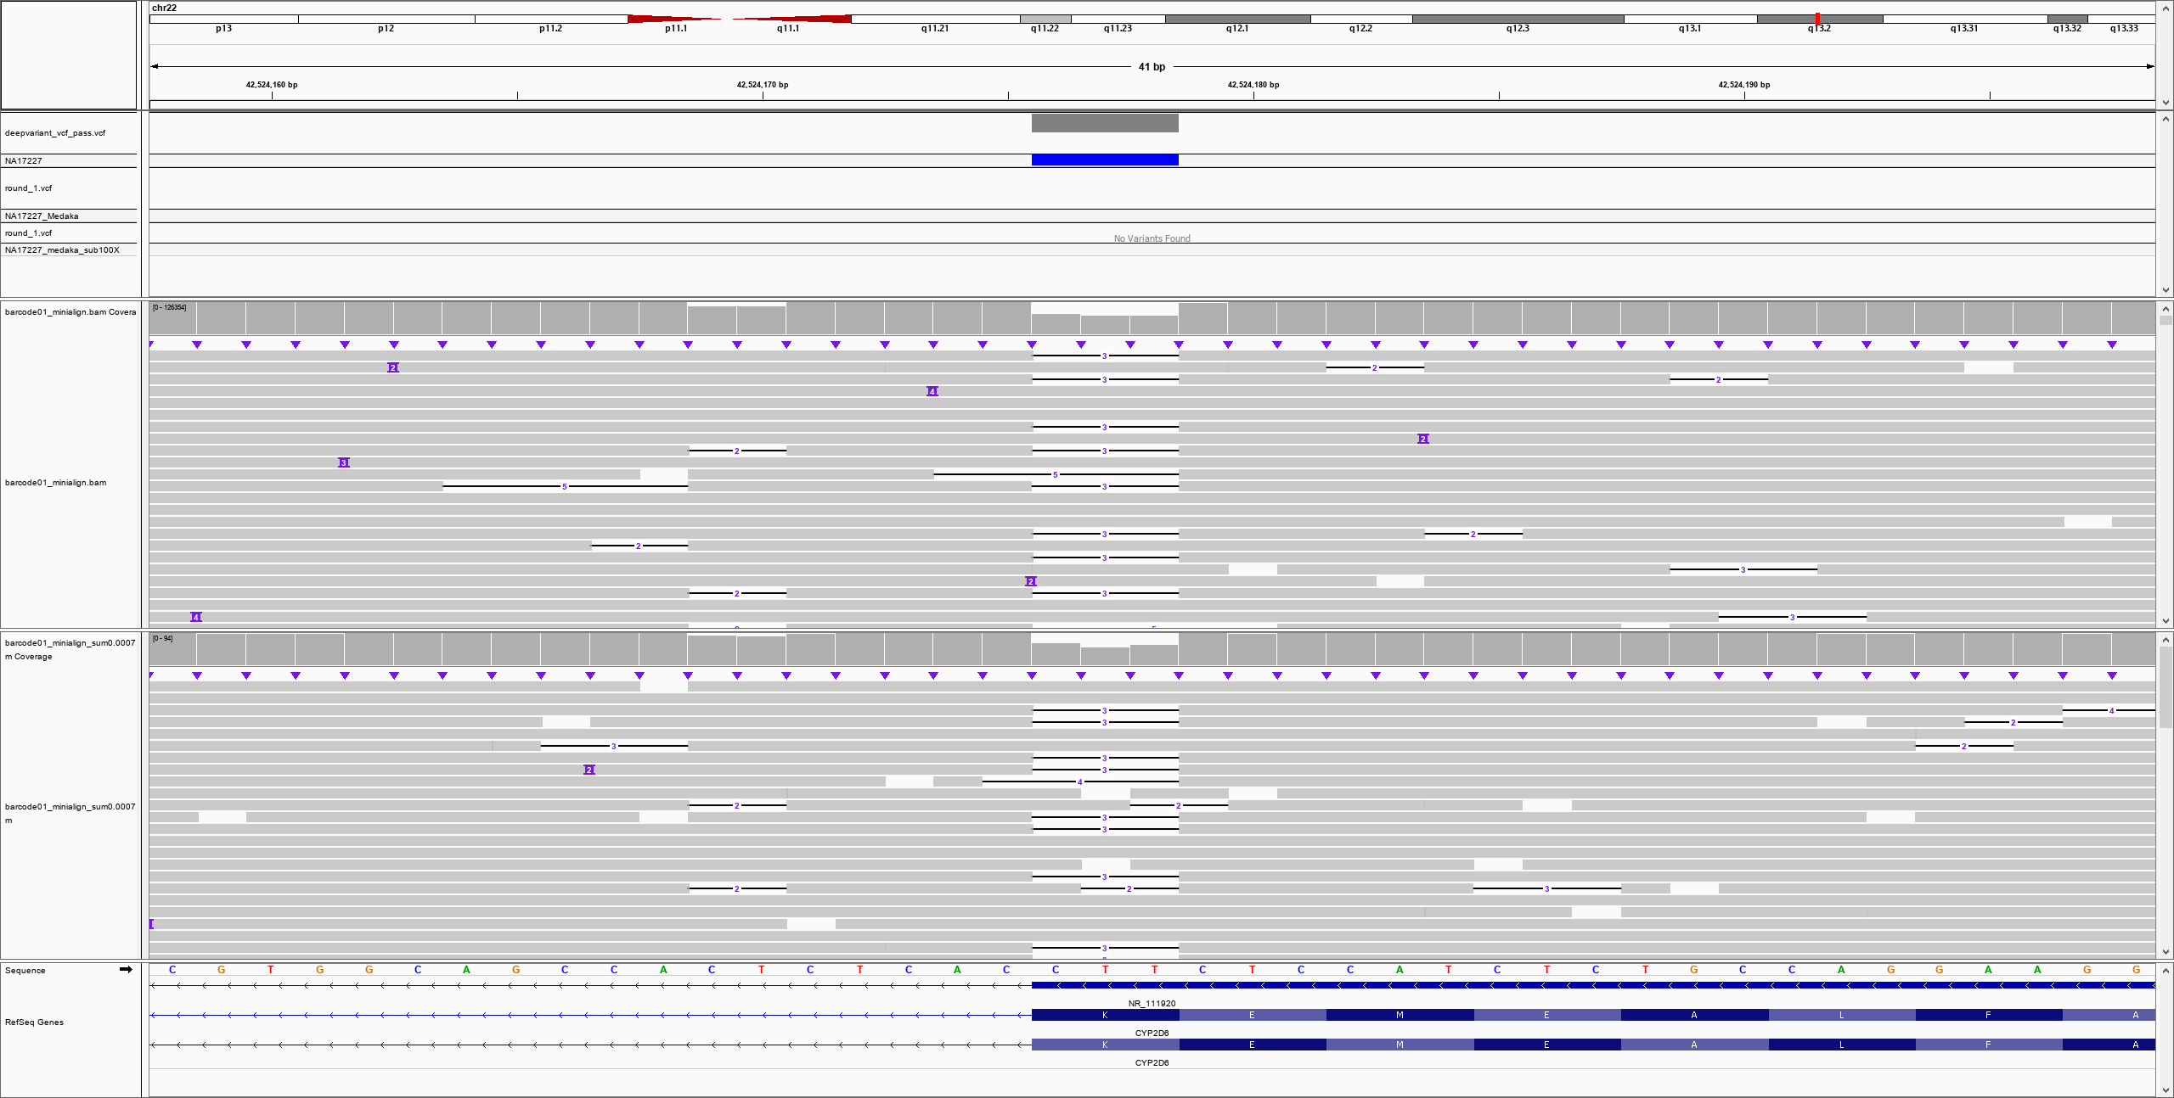The height and width of the screenshot is (1098, 2174).
Task: Click the CYP2D6 gene name in RefSeq Genes
Action: (x=1152, y=1033)
